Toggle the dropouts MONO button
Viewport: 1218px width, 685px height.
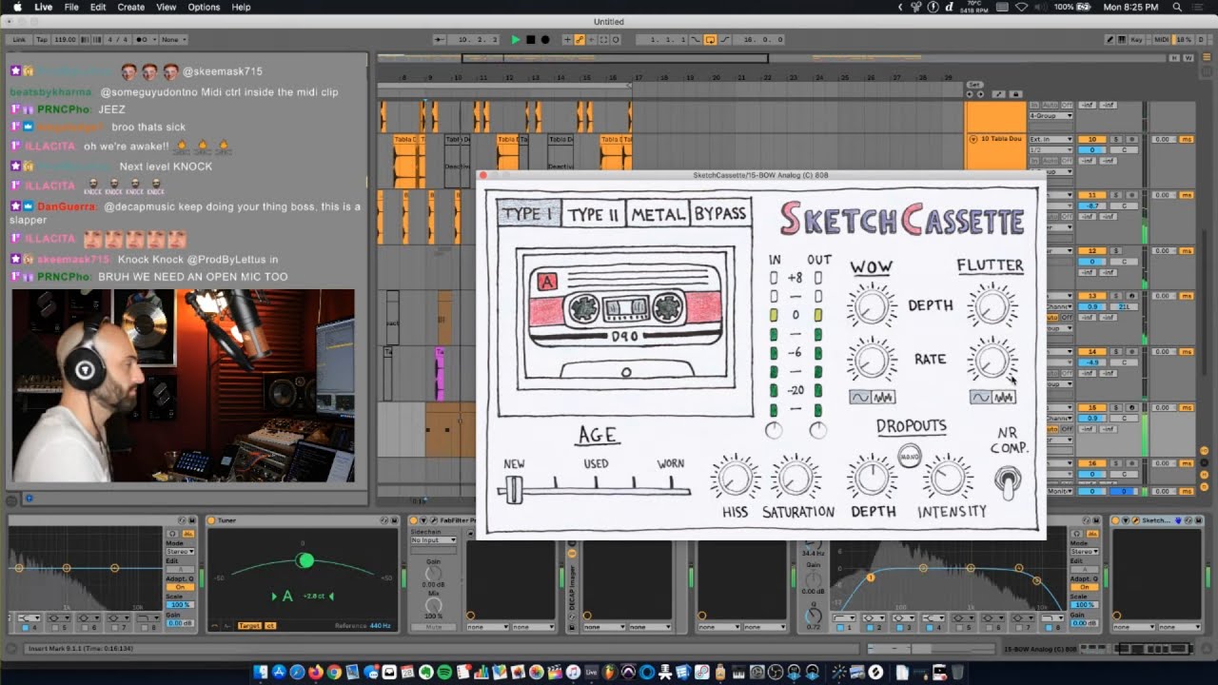tap(910, 456)
